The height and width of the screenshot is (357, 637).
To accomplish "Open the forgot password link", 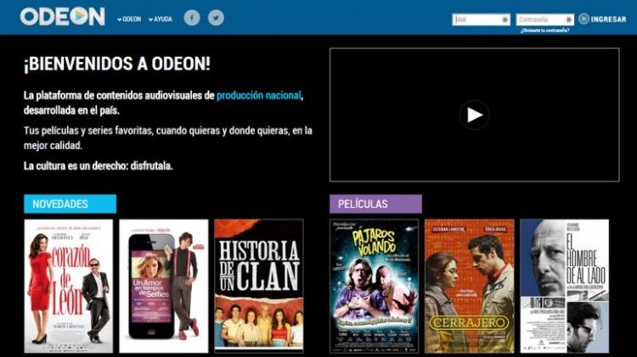I will (x=544, y=31).
